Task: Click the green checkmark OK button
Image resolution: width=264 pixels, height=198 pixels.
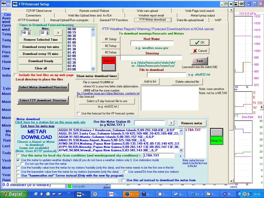Action: pyautogui.click(x=199, y=43)
